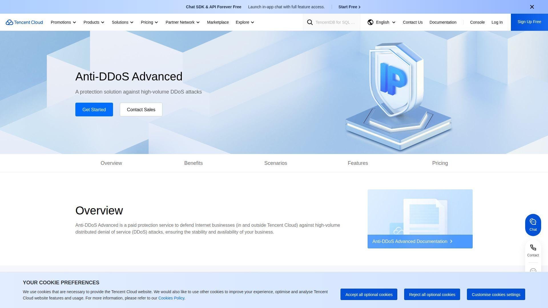
Task: Switch to the Scenarios tab
Action: [x=276, y=163]
